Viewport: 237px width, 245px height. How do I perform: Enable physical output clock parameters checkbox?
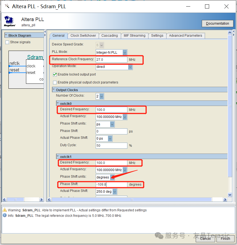point(55,82)
